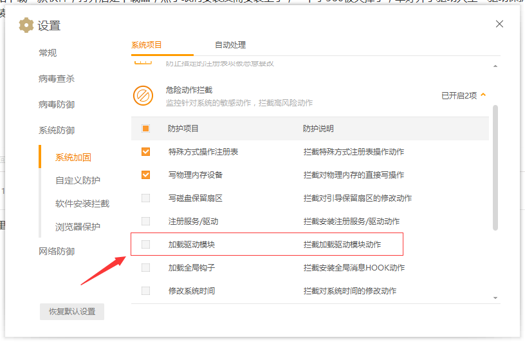Toggle the select-all checkbox in table header

coord(145,129)
